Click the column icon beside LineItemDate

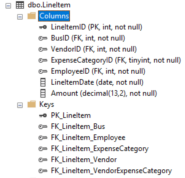click(x=43, y=82)
